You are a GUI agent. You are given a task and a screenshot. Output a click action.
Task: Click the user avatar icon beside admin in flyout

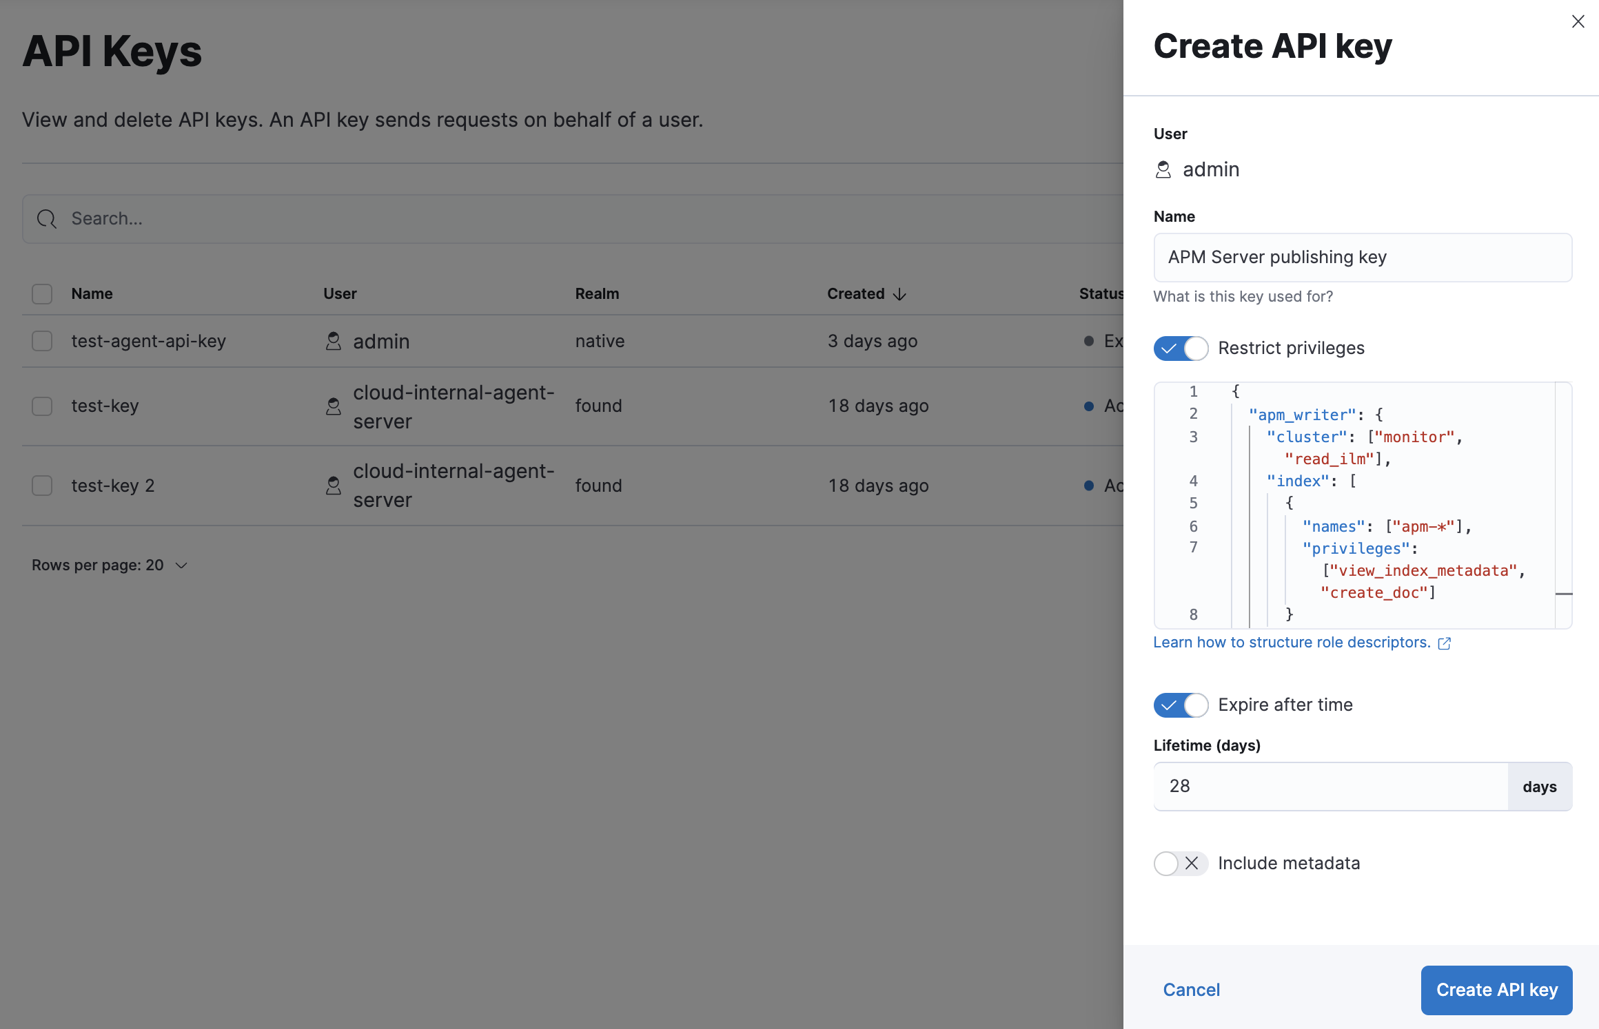1163,169
